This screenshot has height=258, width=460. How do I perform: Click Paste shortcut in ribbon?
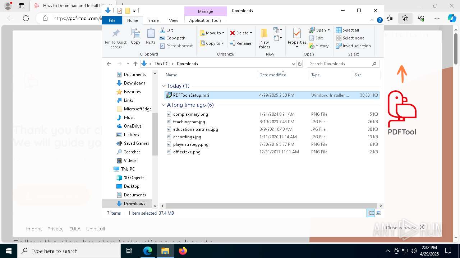[x=176, y=46]
